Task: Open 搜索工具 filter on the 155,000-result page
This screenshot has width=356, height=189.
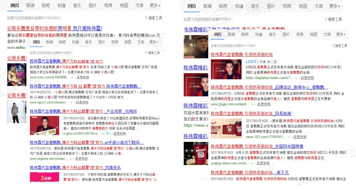Action: coord(153,18)
